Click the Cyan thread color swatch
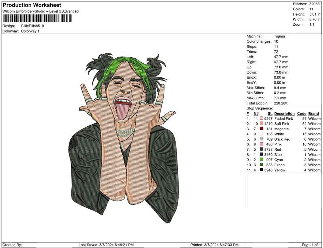The height and width of the screenshot is (248, 323). pyautogui.click(x=261, y=159)
